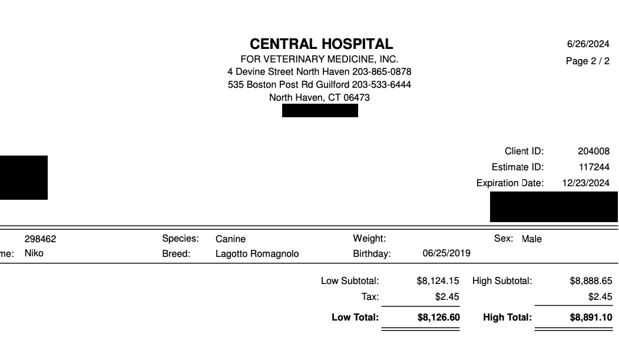Click the Sex value Male
619x350 pixels.
click(531, 239)
